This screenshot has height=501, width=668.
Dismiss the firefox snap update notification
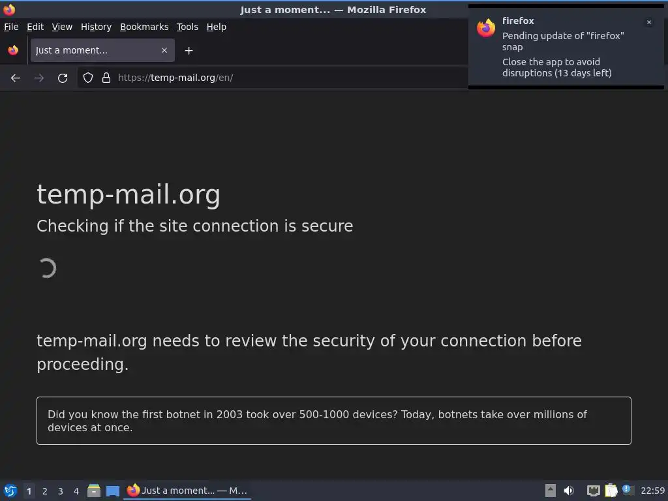(x=649, y=22)
